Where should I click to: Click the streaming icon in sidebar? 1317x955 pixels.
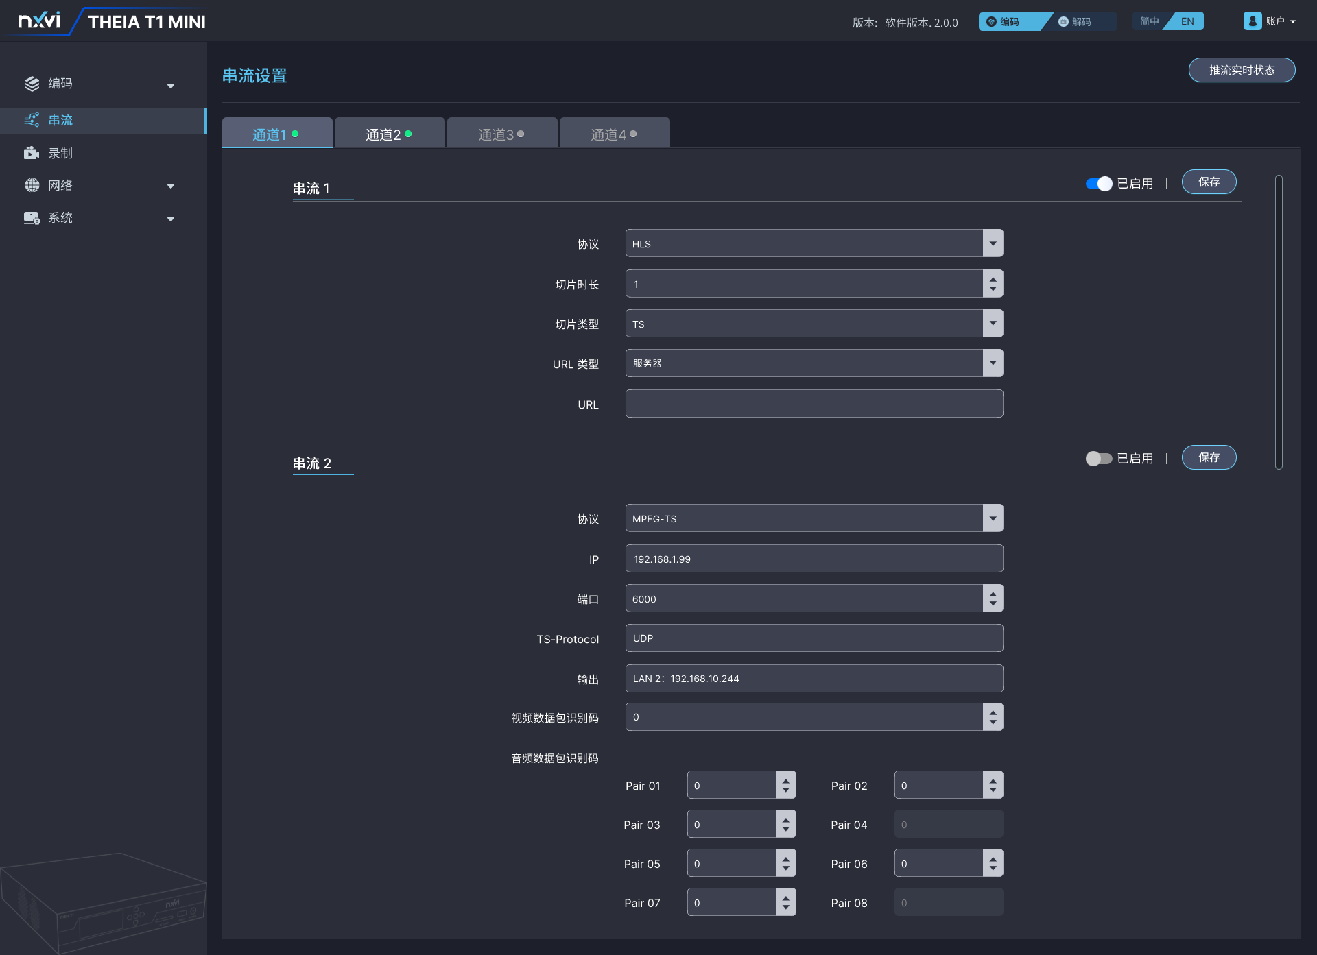[32, 121]
